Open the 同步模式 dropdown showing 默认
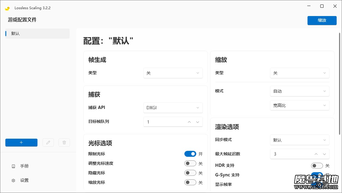 pyautogui.click(x=299, y=140)
